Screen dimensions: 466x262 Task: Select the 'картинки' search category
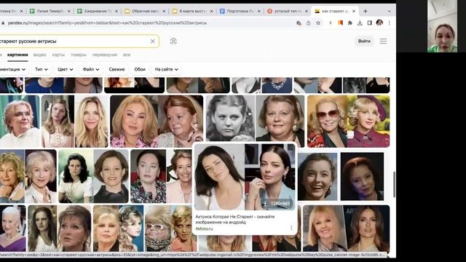coord(17,55)
